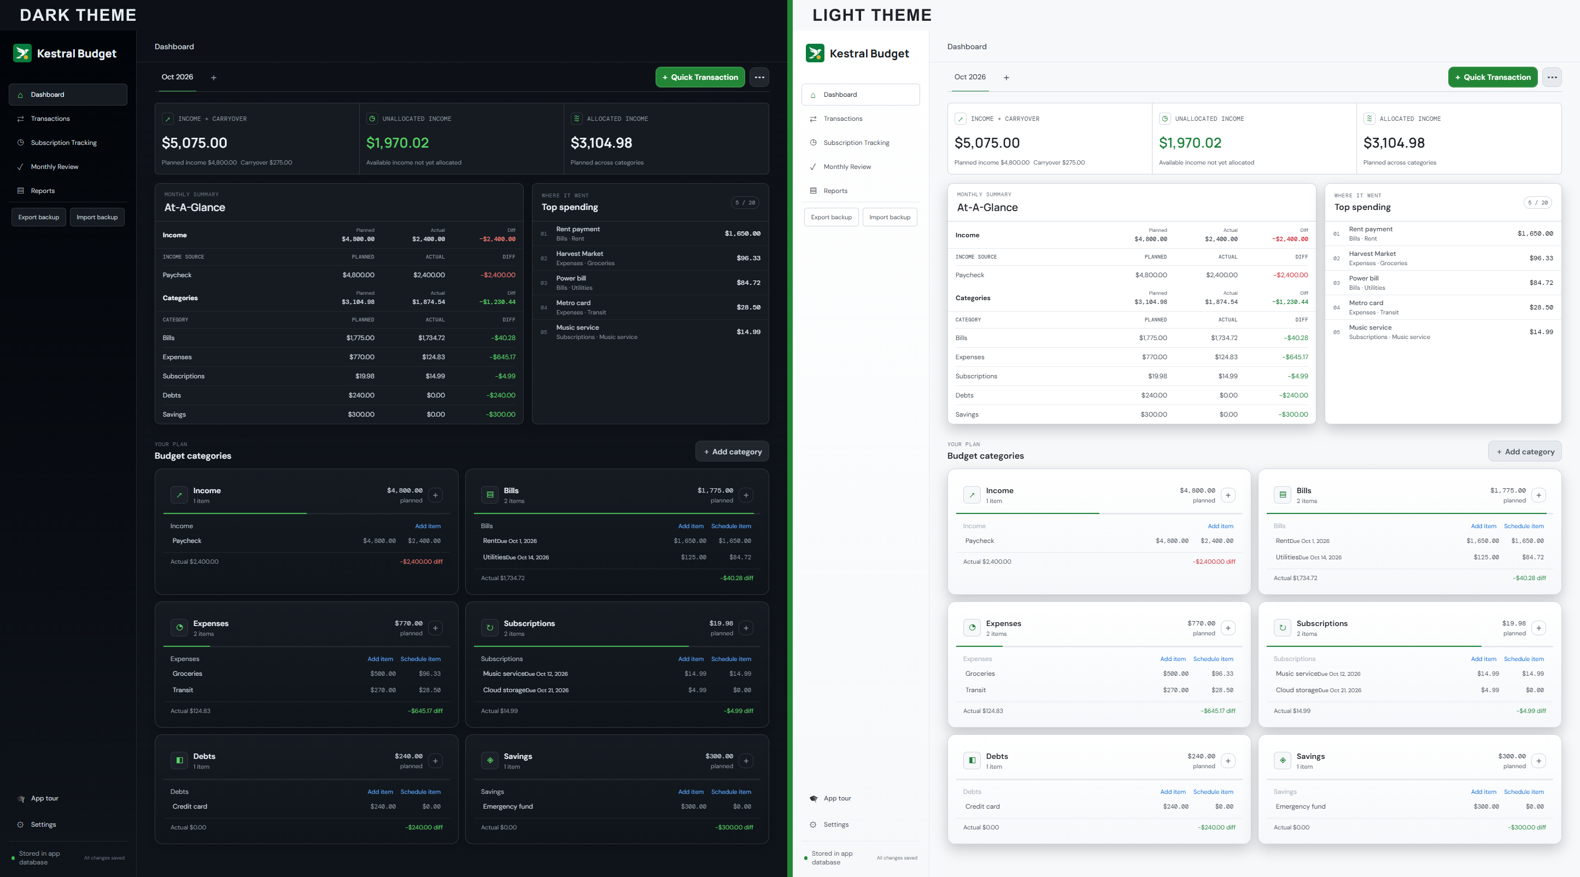
Task: Click Subscriptions refresh icon in light theme
Action: click(x=1283, y=627)
